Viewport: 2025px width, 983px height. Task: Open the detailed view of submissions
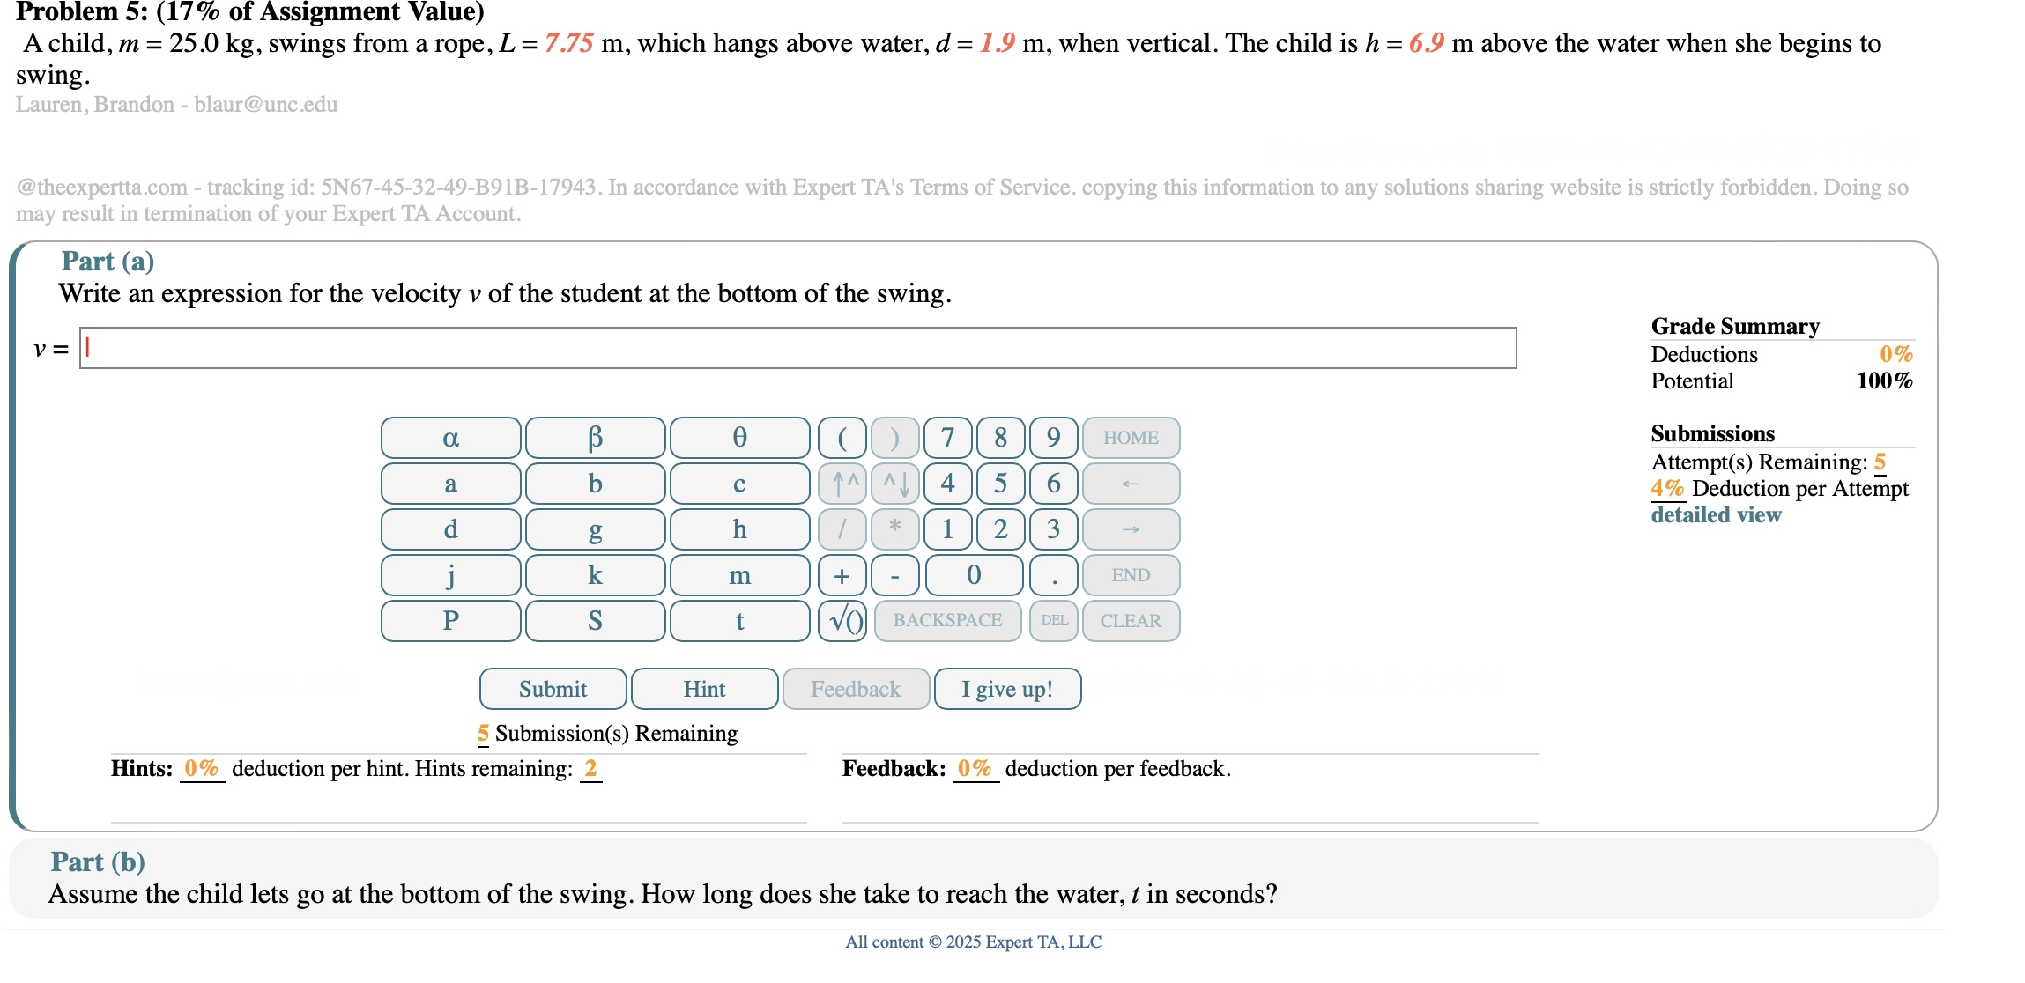coord(1715,515)
